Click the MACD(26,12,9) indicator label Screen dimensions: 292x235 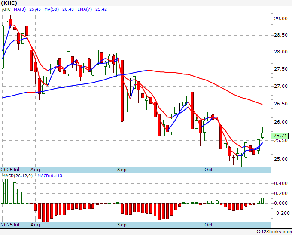tap(17, 176)
